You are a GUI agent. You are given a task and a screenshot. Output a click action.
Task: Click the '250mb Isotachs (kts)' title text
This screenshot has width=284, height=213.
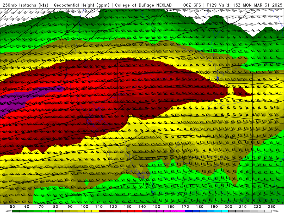[x=26, y=5]
